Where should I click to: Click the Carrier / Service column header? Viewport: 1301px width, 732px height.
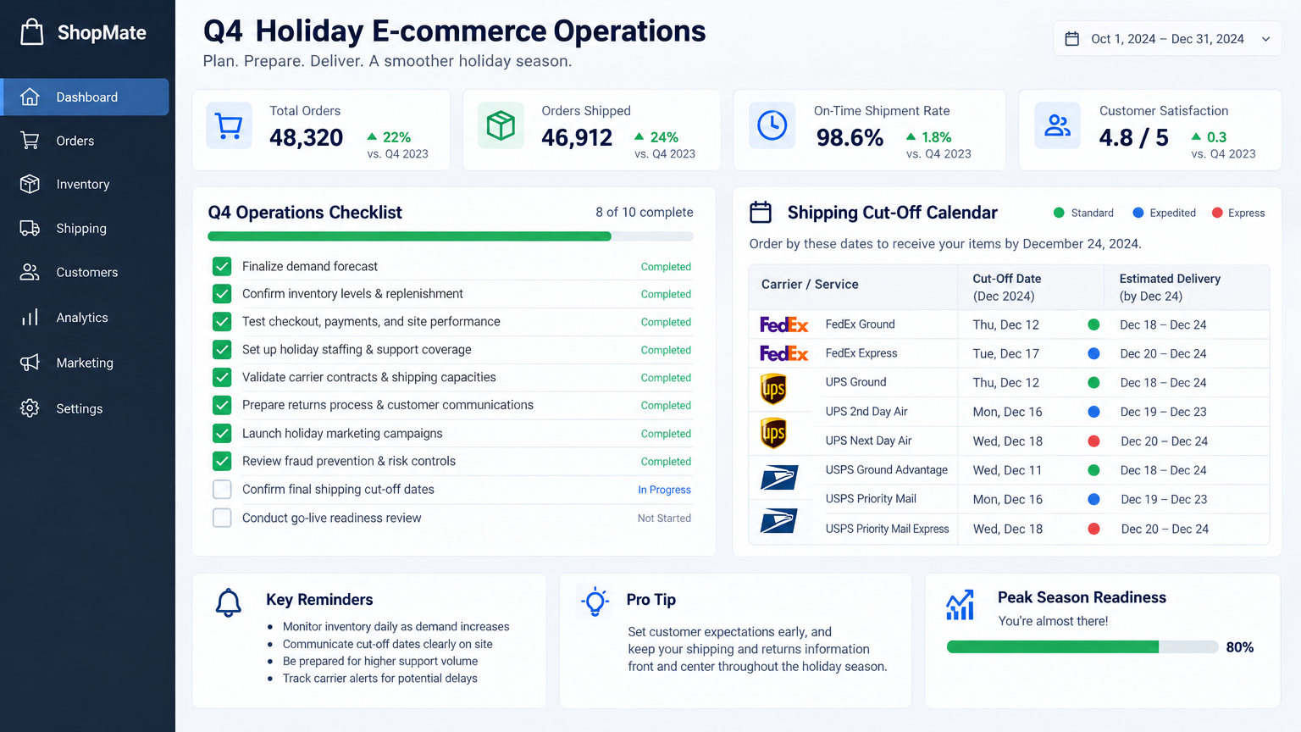[810, 285]
